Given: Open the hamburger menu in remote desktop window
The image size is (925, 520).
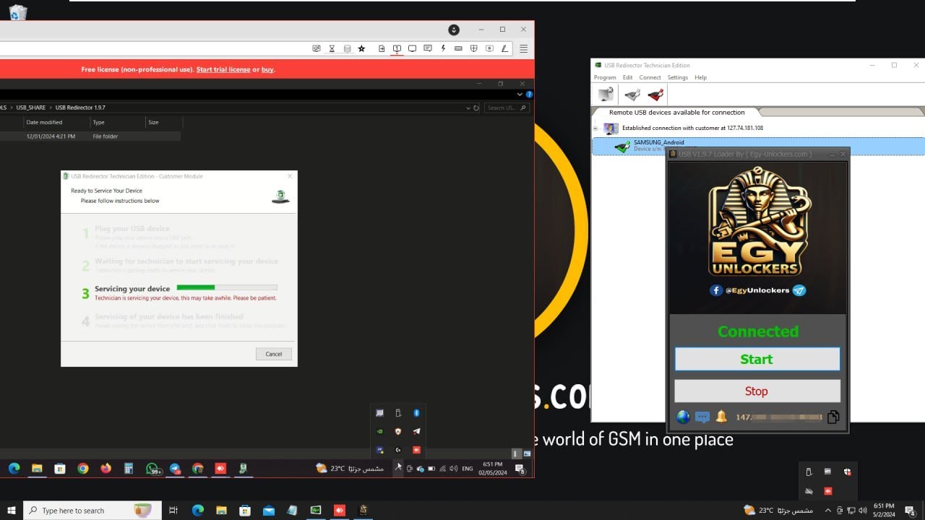Looking at the screenshot, I should point(524,48).
